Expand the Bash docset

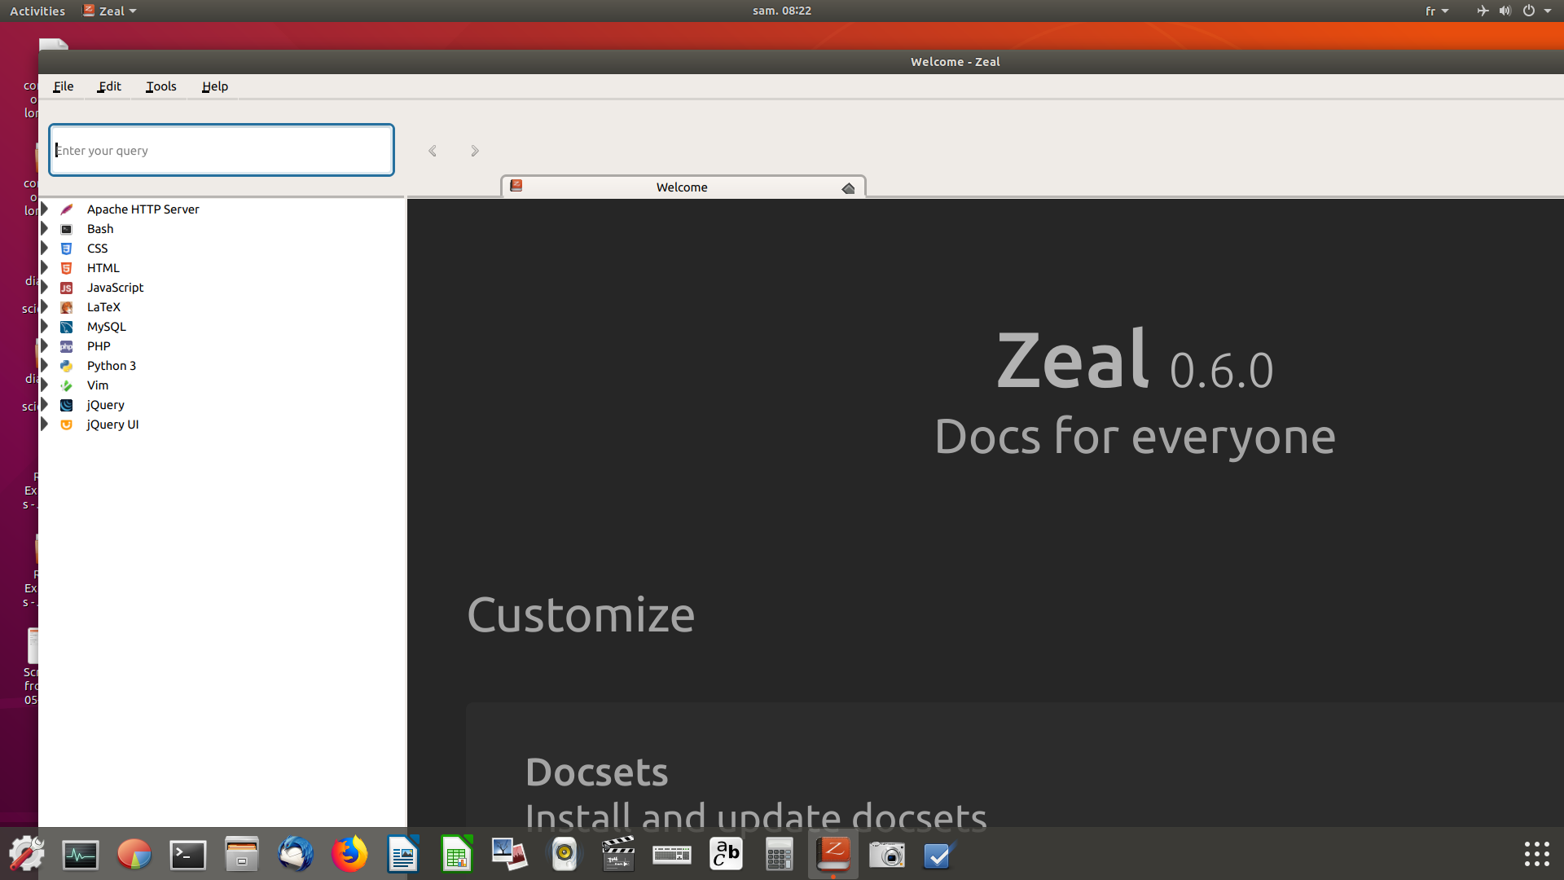46,229
